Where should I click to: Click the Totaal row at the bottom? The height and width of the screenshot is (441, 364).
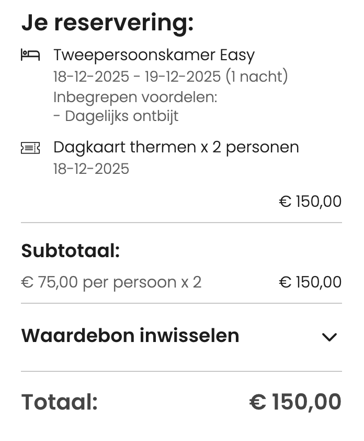point(59,401)
